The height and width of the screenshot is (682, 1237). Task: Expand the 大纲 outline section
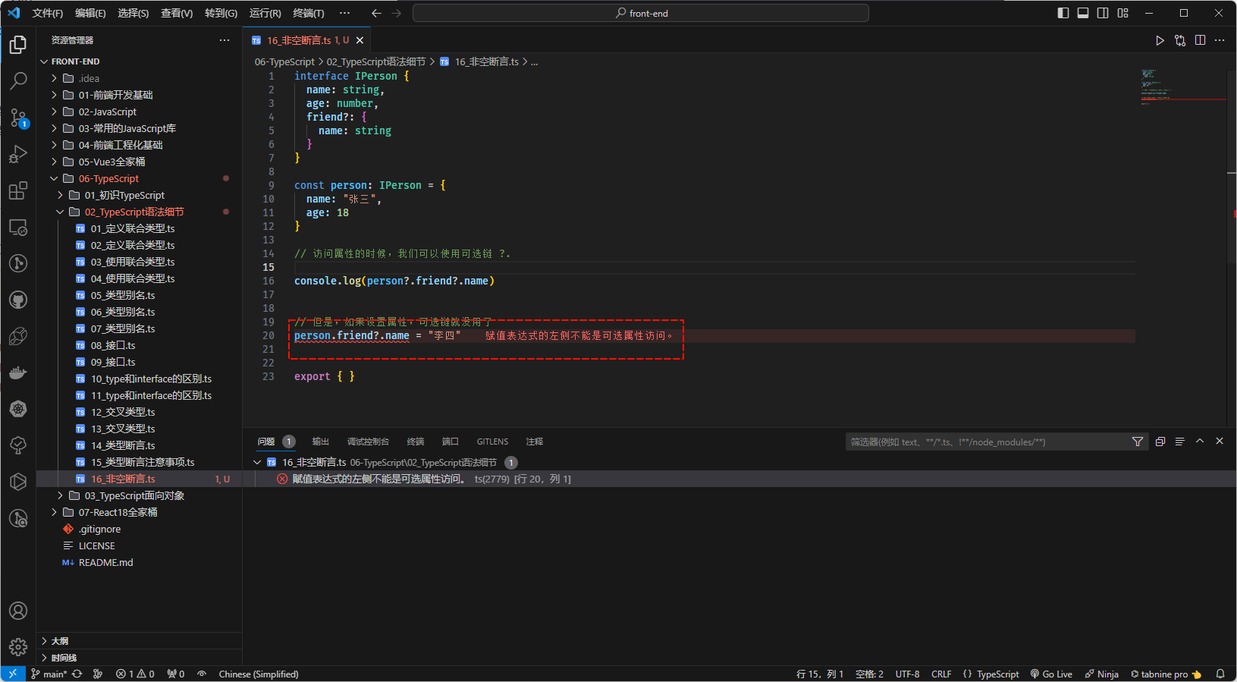pos(59,641)
